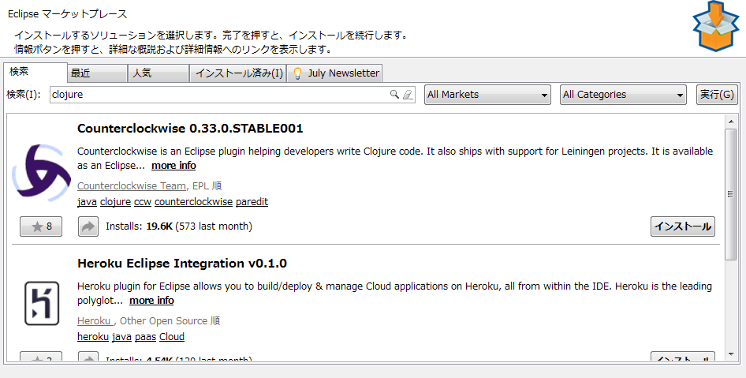This screenshot has height=378, width=746.
Task: Open the July Newsletter tab
Action: click(335, 73)
